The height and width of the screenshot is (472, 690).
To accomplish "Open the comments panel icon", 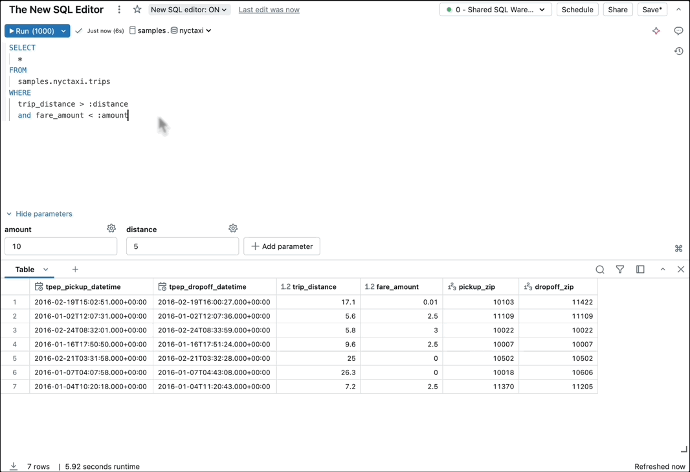I will pos(678,31).
